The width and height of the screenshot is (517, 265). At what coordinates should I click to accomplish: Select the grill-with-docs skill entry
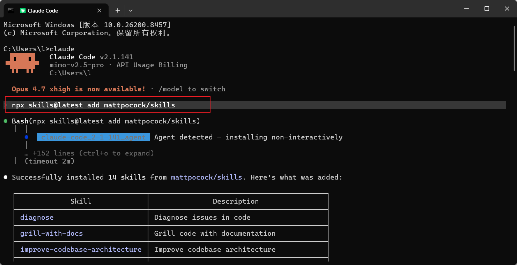tap(52, 233)
